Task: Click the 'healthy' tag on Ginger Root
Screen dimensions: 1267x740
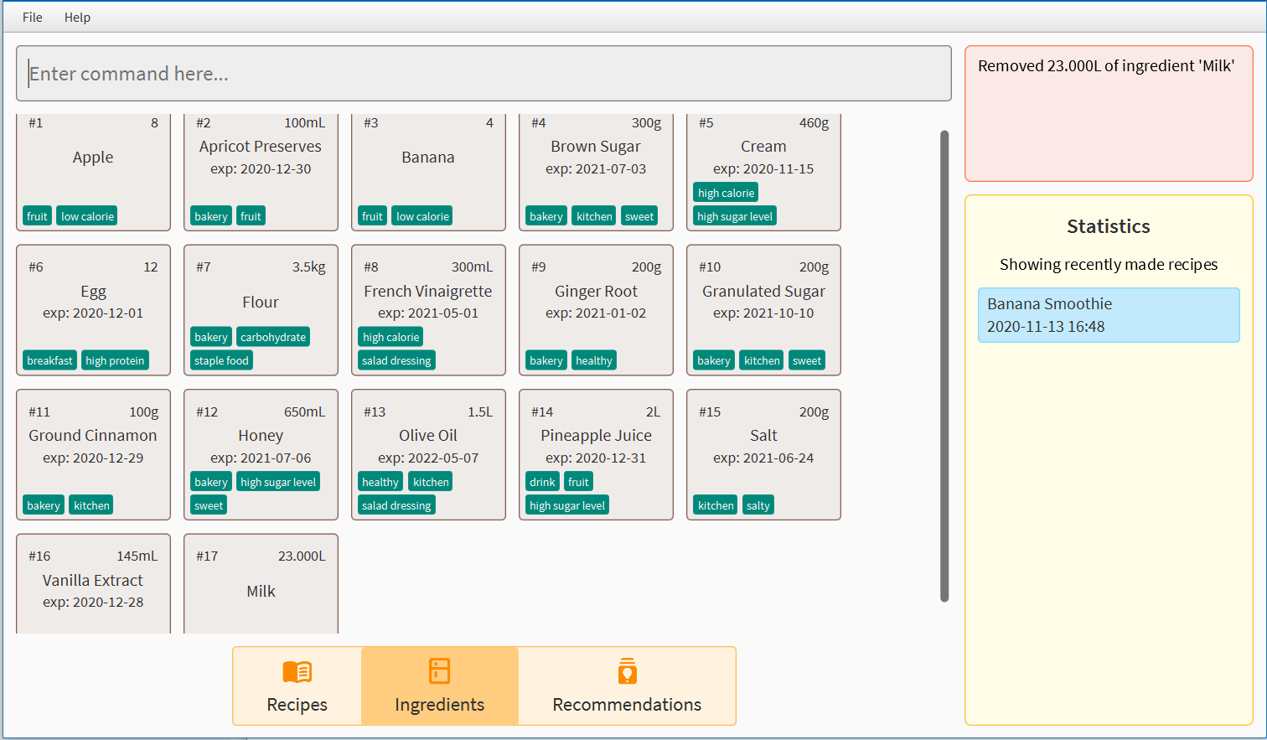Action: pyautogui.click(x=594, y=360)
